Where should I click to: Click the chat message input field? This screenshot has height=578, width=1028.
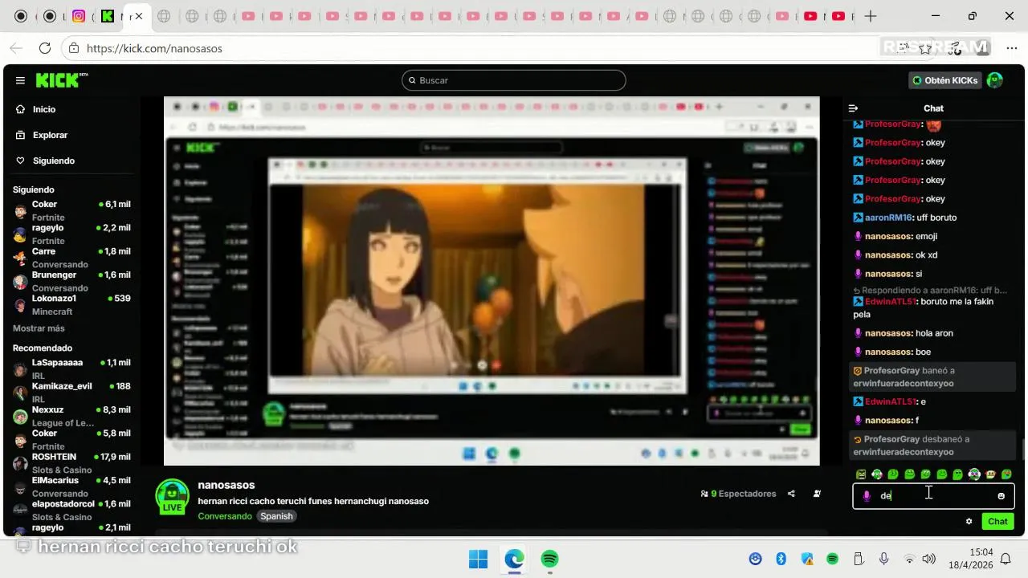click(933, 496)
